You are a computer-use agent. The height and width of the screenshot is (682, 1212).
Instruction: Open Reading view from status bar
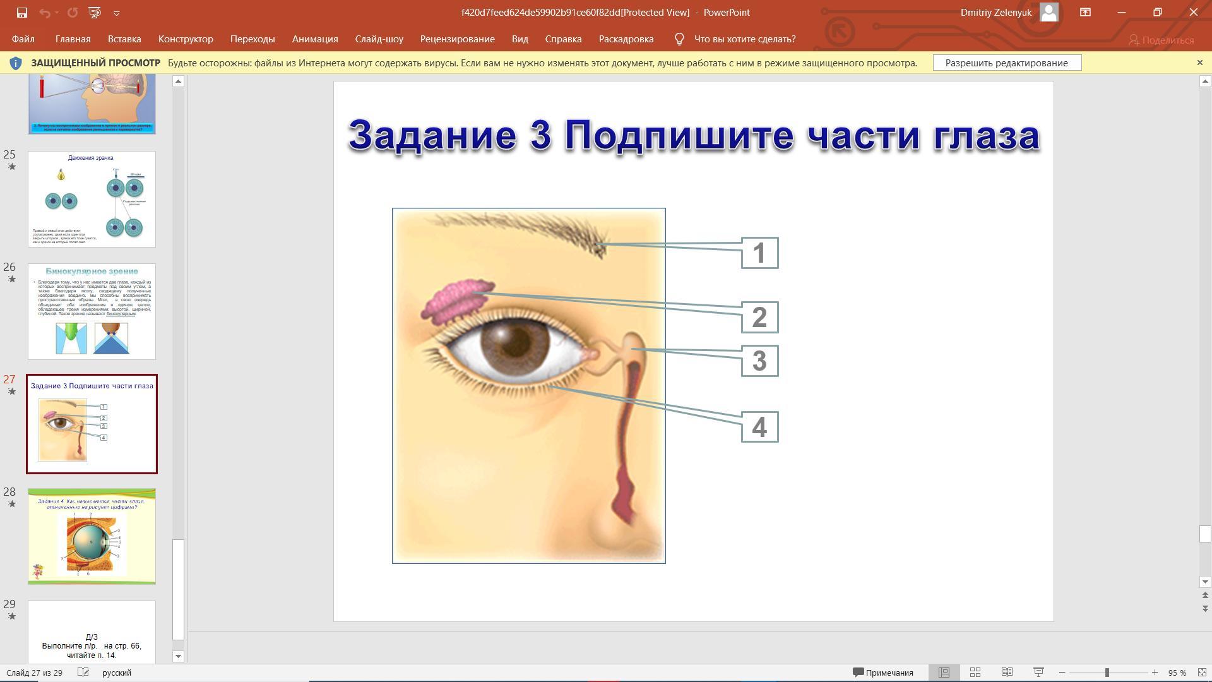pyautogui.click(x=1007, y=673)
